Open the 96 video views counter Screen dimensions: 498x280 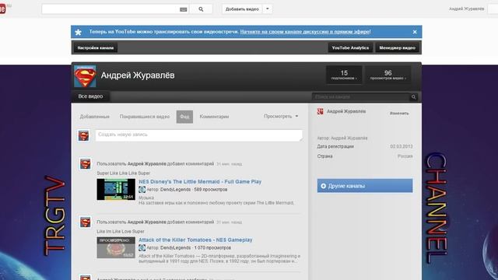(388, 75)
